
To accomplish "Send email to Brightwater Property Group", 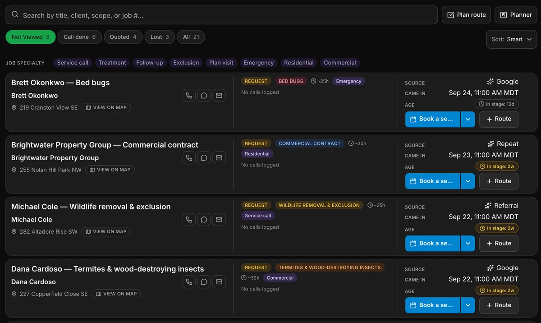I will pos(219,158).
